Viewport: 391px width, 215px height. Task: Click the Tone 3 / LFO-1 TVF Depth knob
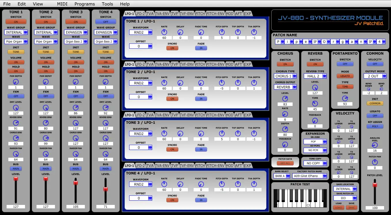point(238,134)
